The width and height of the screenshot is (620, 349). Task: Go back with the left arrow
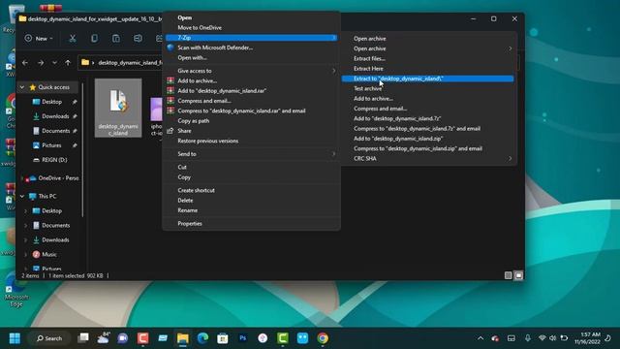click(x=25, y=62)
